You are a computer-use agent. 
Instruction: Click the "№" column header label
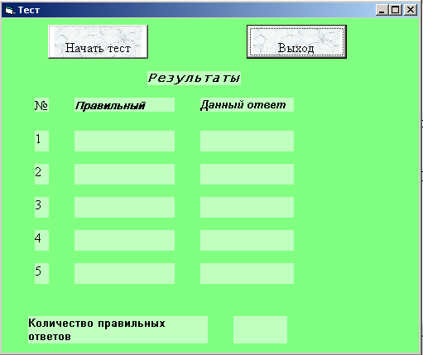[41, 105]
